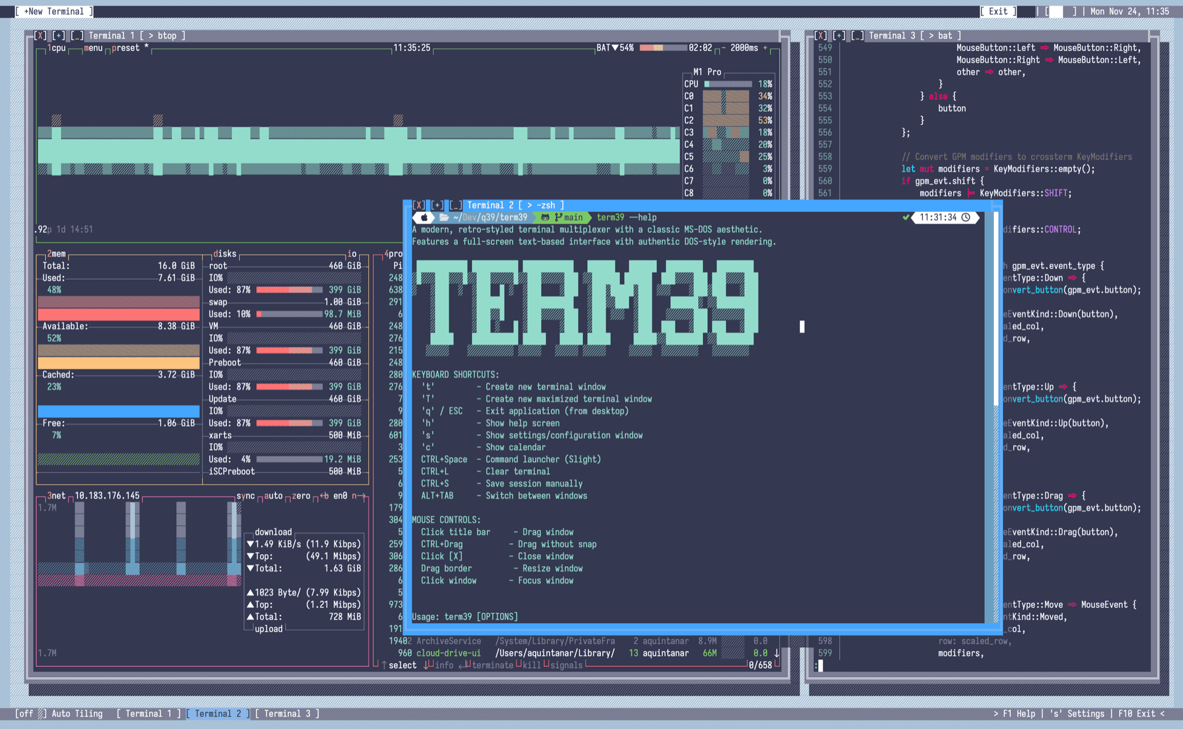Open btop preset selector
Viewport: 1183px width, 729px height.
pyautogui.click(x=126, y=48)
